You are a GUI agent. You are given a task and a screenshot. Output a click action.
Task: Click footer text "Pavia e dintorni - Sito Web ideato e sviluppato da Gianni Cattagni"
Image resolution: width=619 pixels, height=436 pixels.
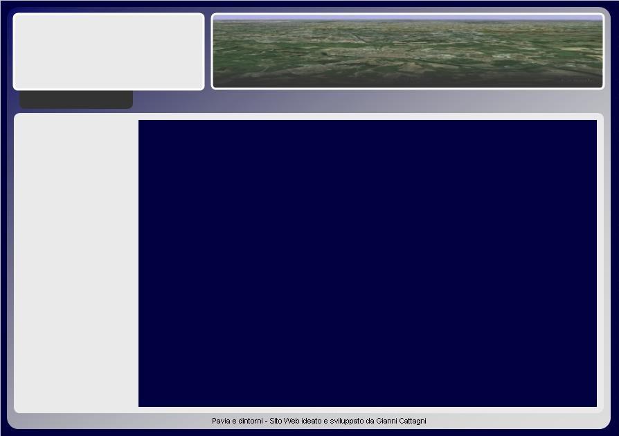click(319, 421)
